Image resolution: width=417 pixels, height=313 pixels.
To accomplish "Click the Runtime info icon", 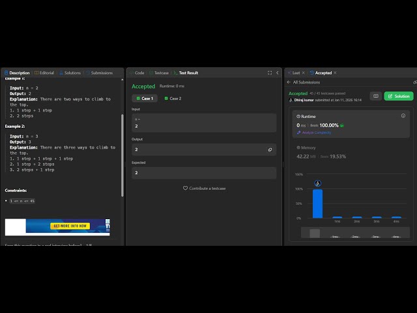I will point(403,116).
